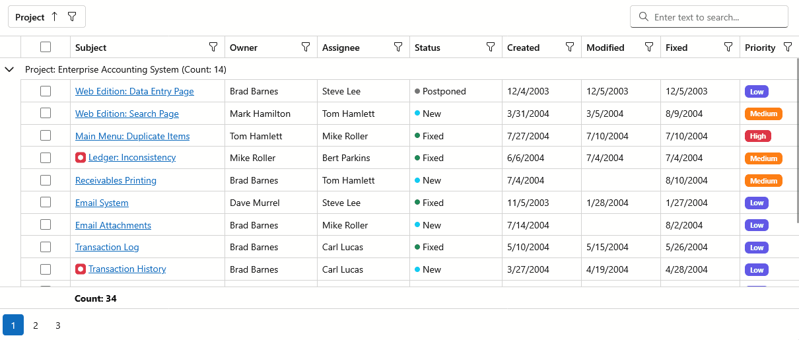The width and height of the screenshot is (799, 340).
Task: Open the Ledger: Inconsistency link
Action: pos(132,158)
